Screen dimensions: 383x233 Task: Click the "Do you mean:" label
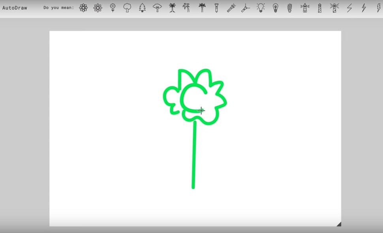tap(58, 7)
